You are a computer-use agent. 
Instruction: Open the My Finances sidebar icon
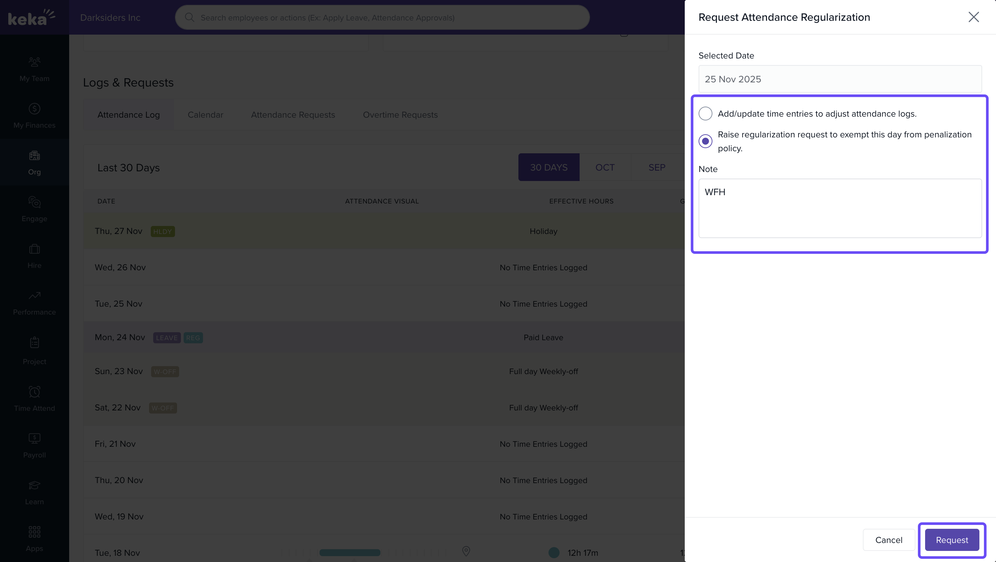click(x=35, y=109)
